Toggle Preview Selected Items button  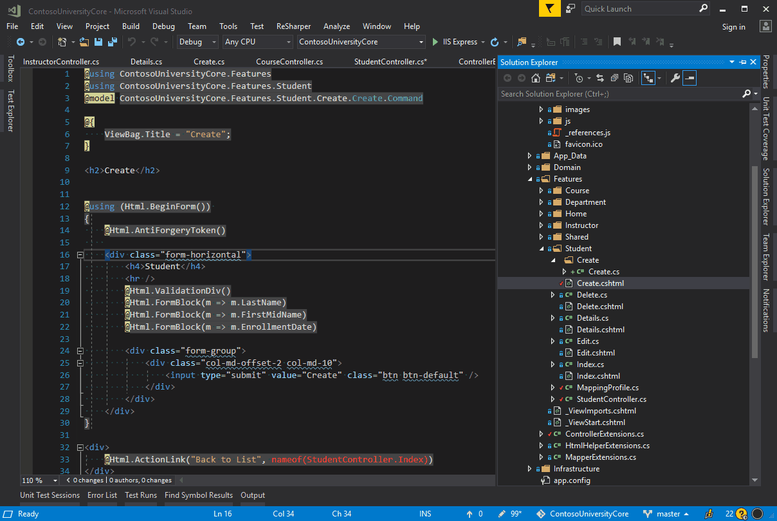pyautogui.click(x=690, y=79)
